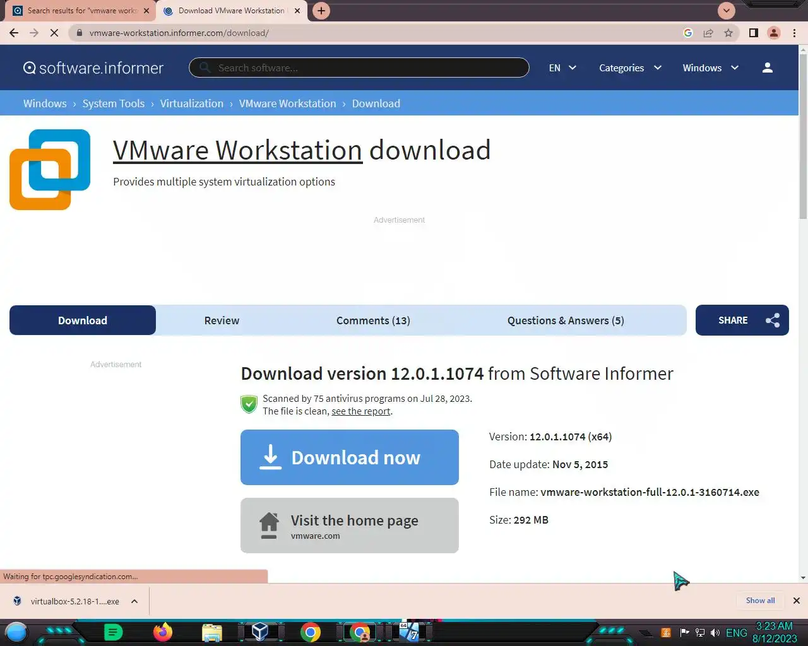
Task: Click the green antivirus shield icon
Action: tap(249, 404)
